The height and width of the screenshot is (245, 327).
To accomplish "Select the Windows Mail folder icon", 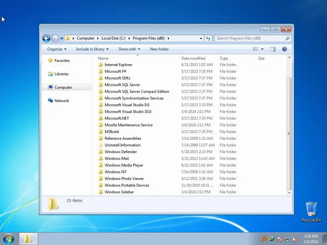I will [101, 159].
